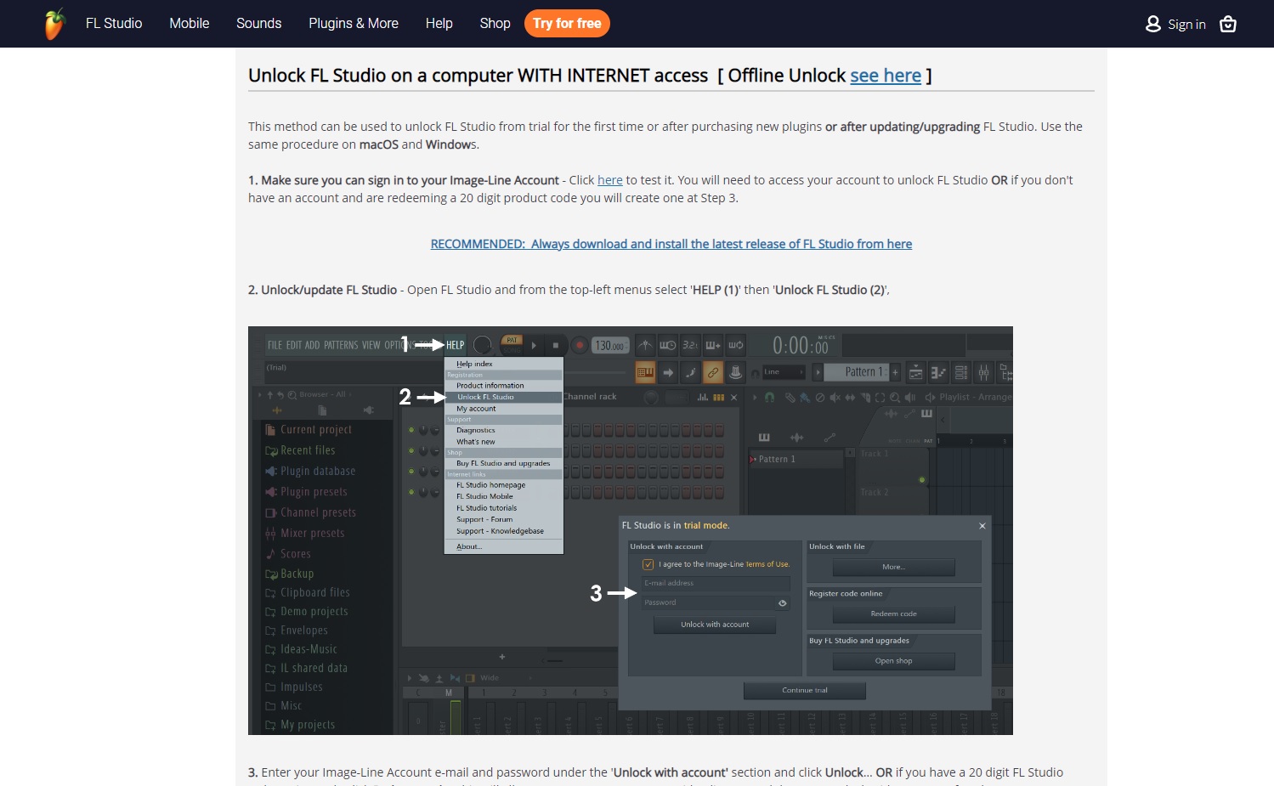Click the FL Studio fruit logo

tap(54, 24)
